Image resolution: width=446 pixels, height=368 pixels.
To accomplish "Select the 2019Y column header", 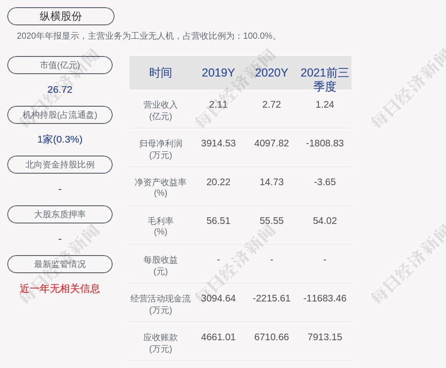I will (218, 73).
